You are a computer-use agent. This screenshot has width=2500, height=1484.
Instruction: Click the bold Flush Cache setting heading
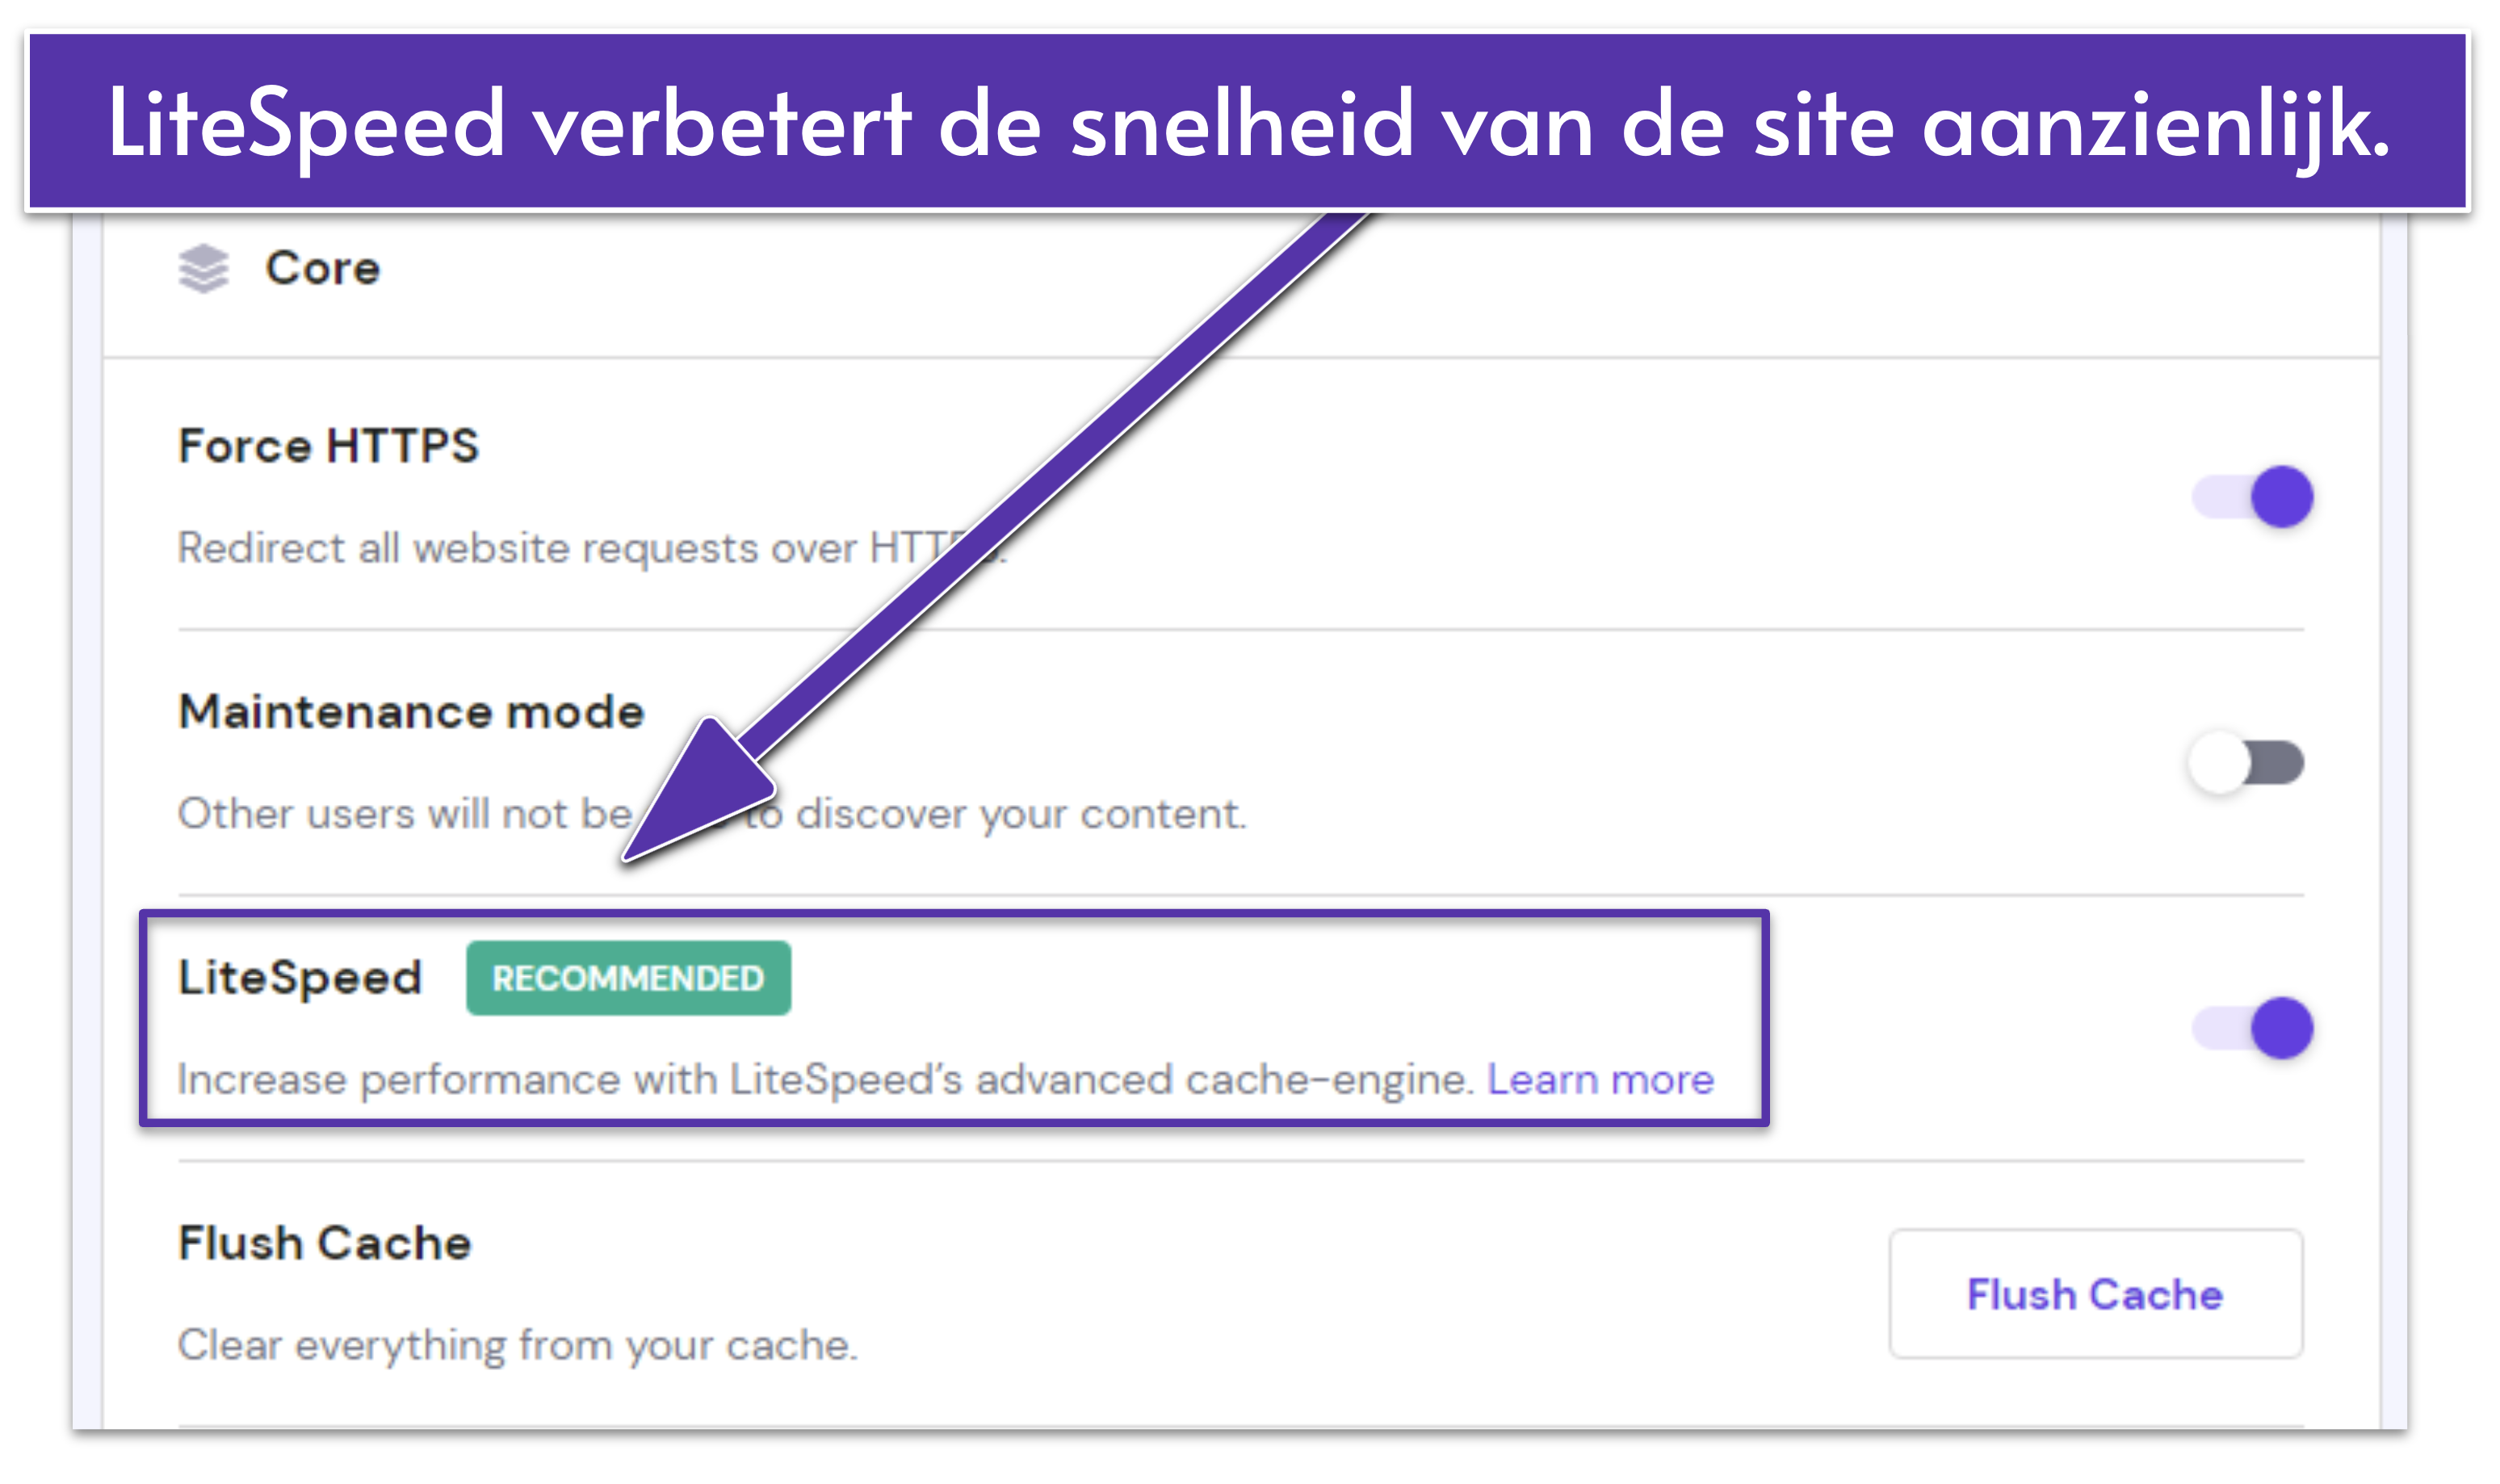click(x=324, y=1243)
